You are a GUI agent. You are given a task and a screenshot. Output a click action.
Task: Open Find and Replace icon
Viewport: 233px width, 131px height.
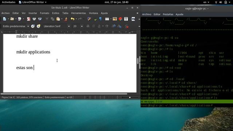click(x=89, y=19)
